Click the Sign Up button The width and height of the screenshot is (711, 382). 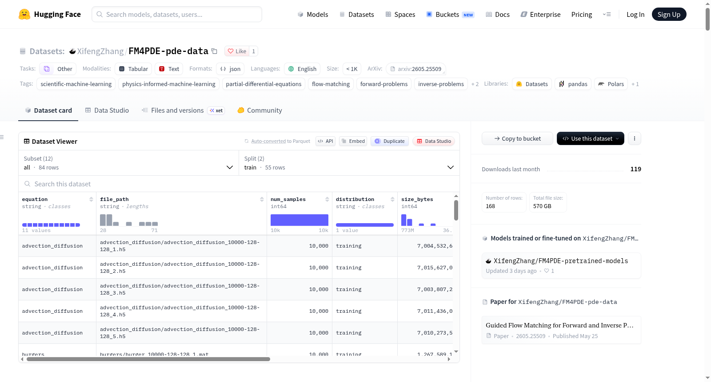pos(669,14)
